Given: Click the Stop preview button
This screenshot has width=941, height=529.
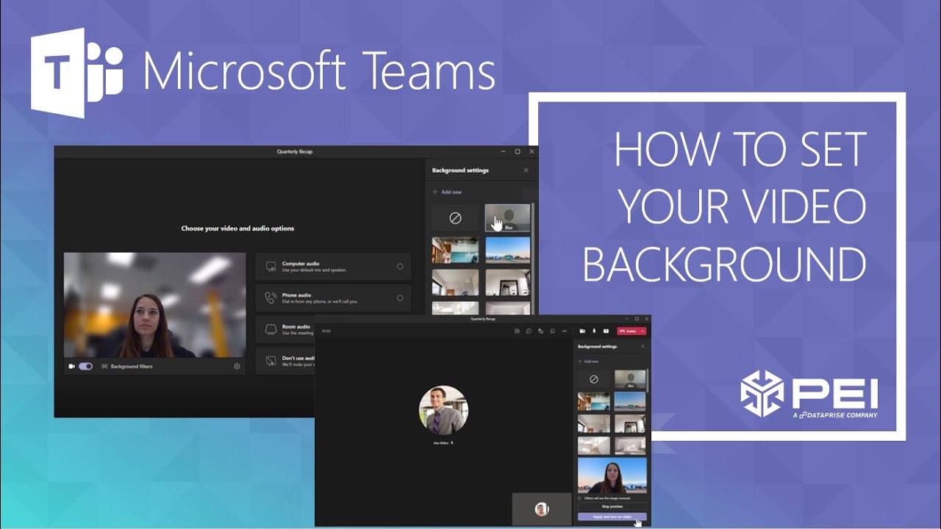Looking at the screenshot, I should click(612, 506).
